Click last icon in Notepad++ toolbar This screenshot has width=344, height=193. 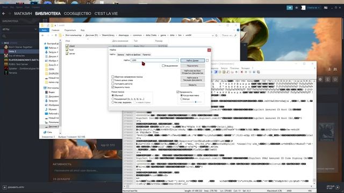[259, 72]
